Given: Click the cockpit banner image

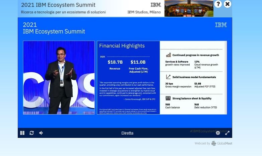Looking at the screenshot, I should pos(189,8).
